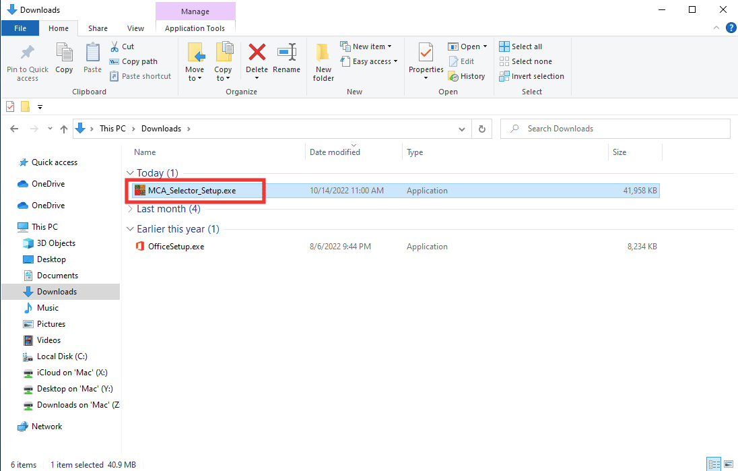
Task: Open the File tab
Action: 20,28
